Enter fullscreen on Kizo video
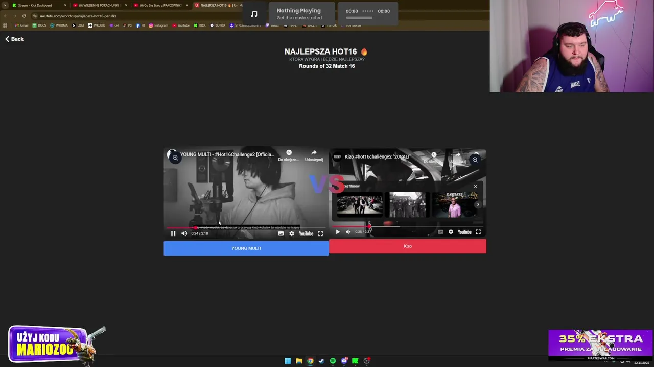The width and height of the screenshot is (654, 367). pyautogui.click(x=478, y=232)
